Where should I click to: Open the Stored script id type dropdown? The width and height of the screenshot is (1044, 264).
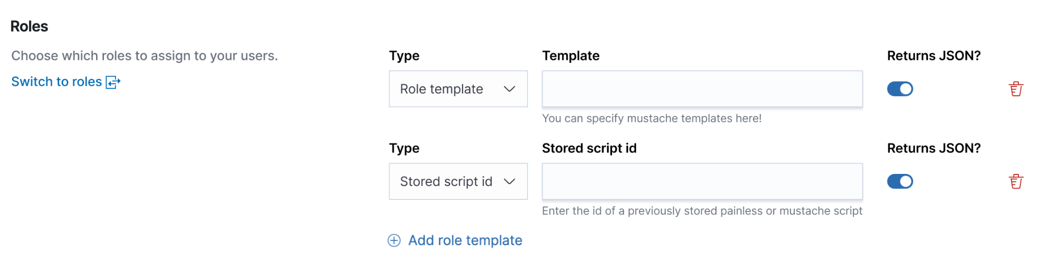[x=458, y=181]
